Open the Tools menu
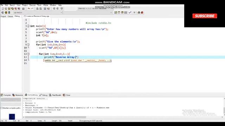The width and height of the screenshot is (225, 126). pos(39,5)
